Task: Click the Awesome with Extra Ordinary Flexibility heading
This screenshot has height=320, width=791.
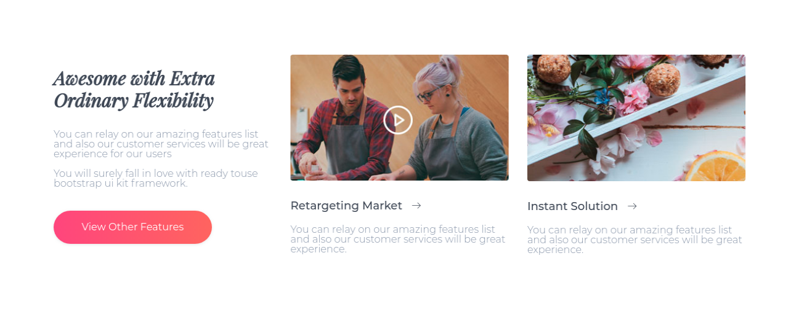Action: pyautogui.click(x=134, y=90)
